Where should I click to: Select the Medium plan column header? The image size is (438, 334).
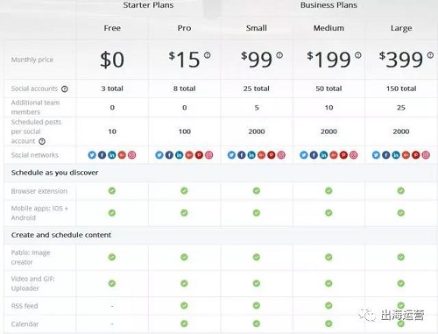(x=328, y=28)
